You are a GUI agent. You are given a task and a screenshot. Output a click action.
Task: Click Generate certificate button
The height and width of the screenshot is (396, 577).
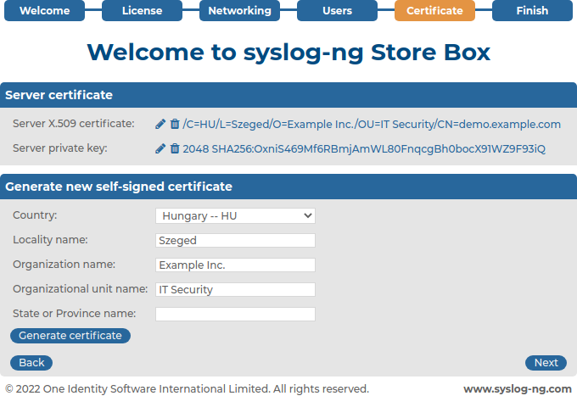(70, 336)
